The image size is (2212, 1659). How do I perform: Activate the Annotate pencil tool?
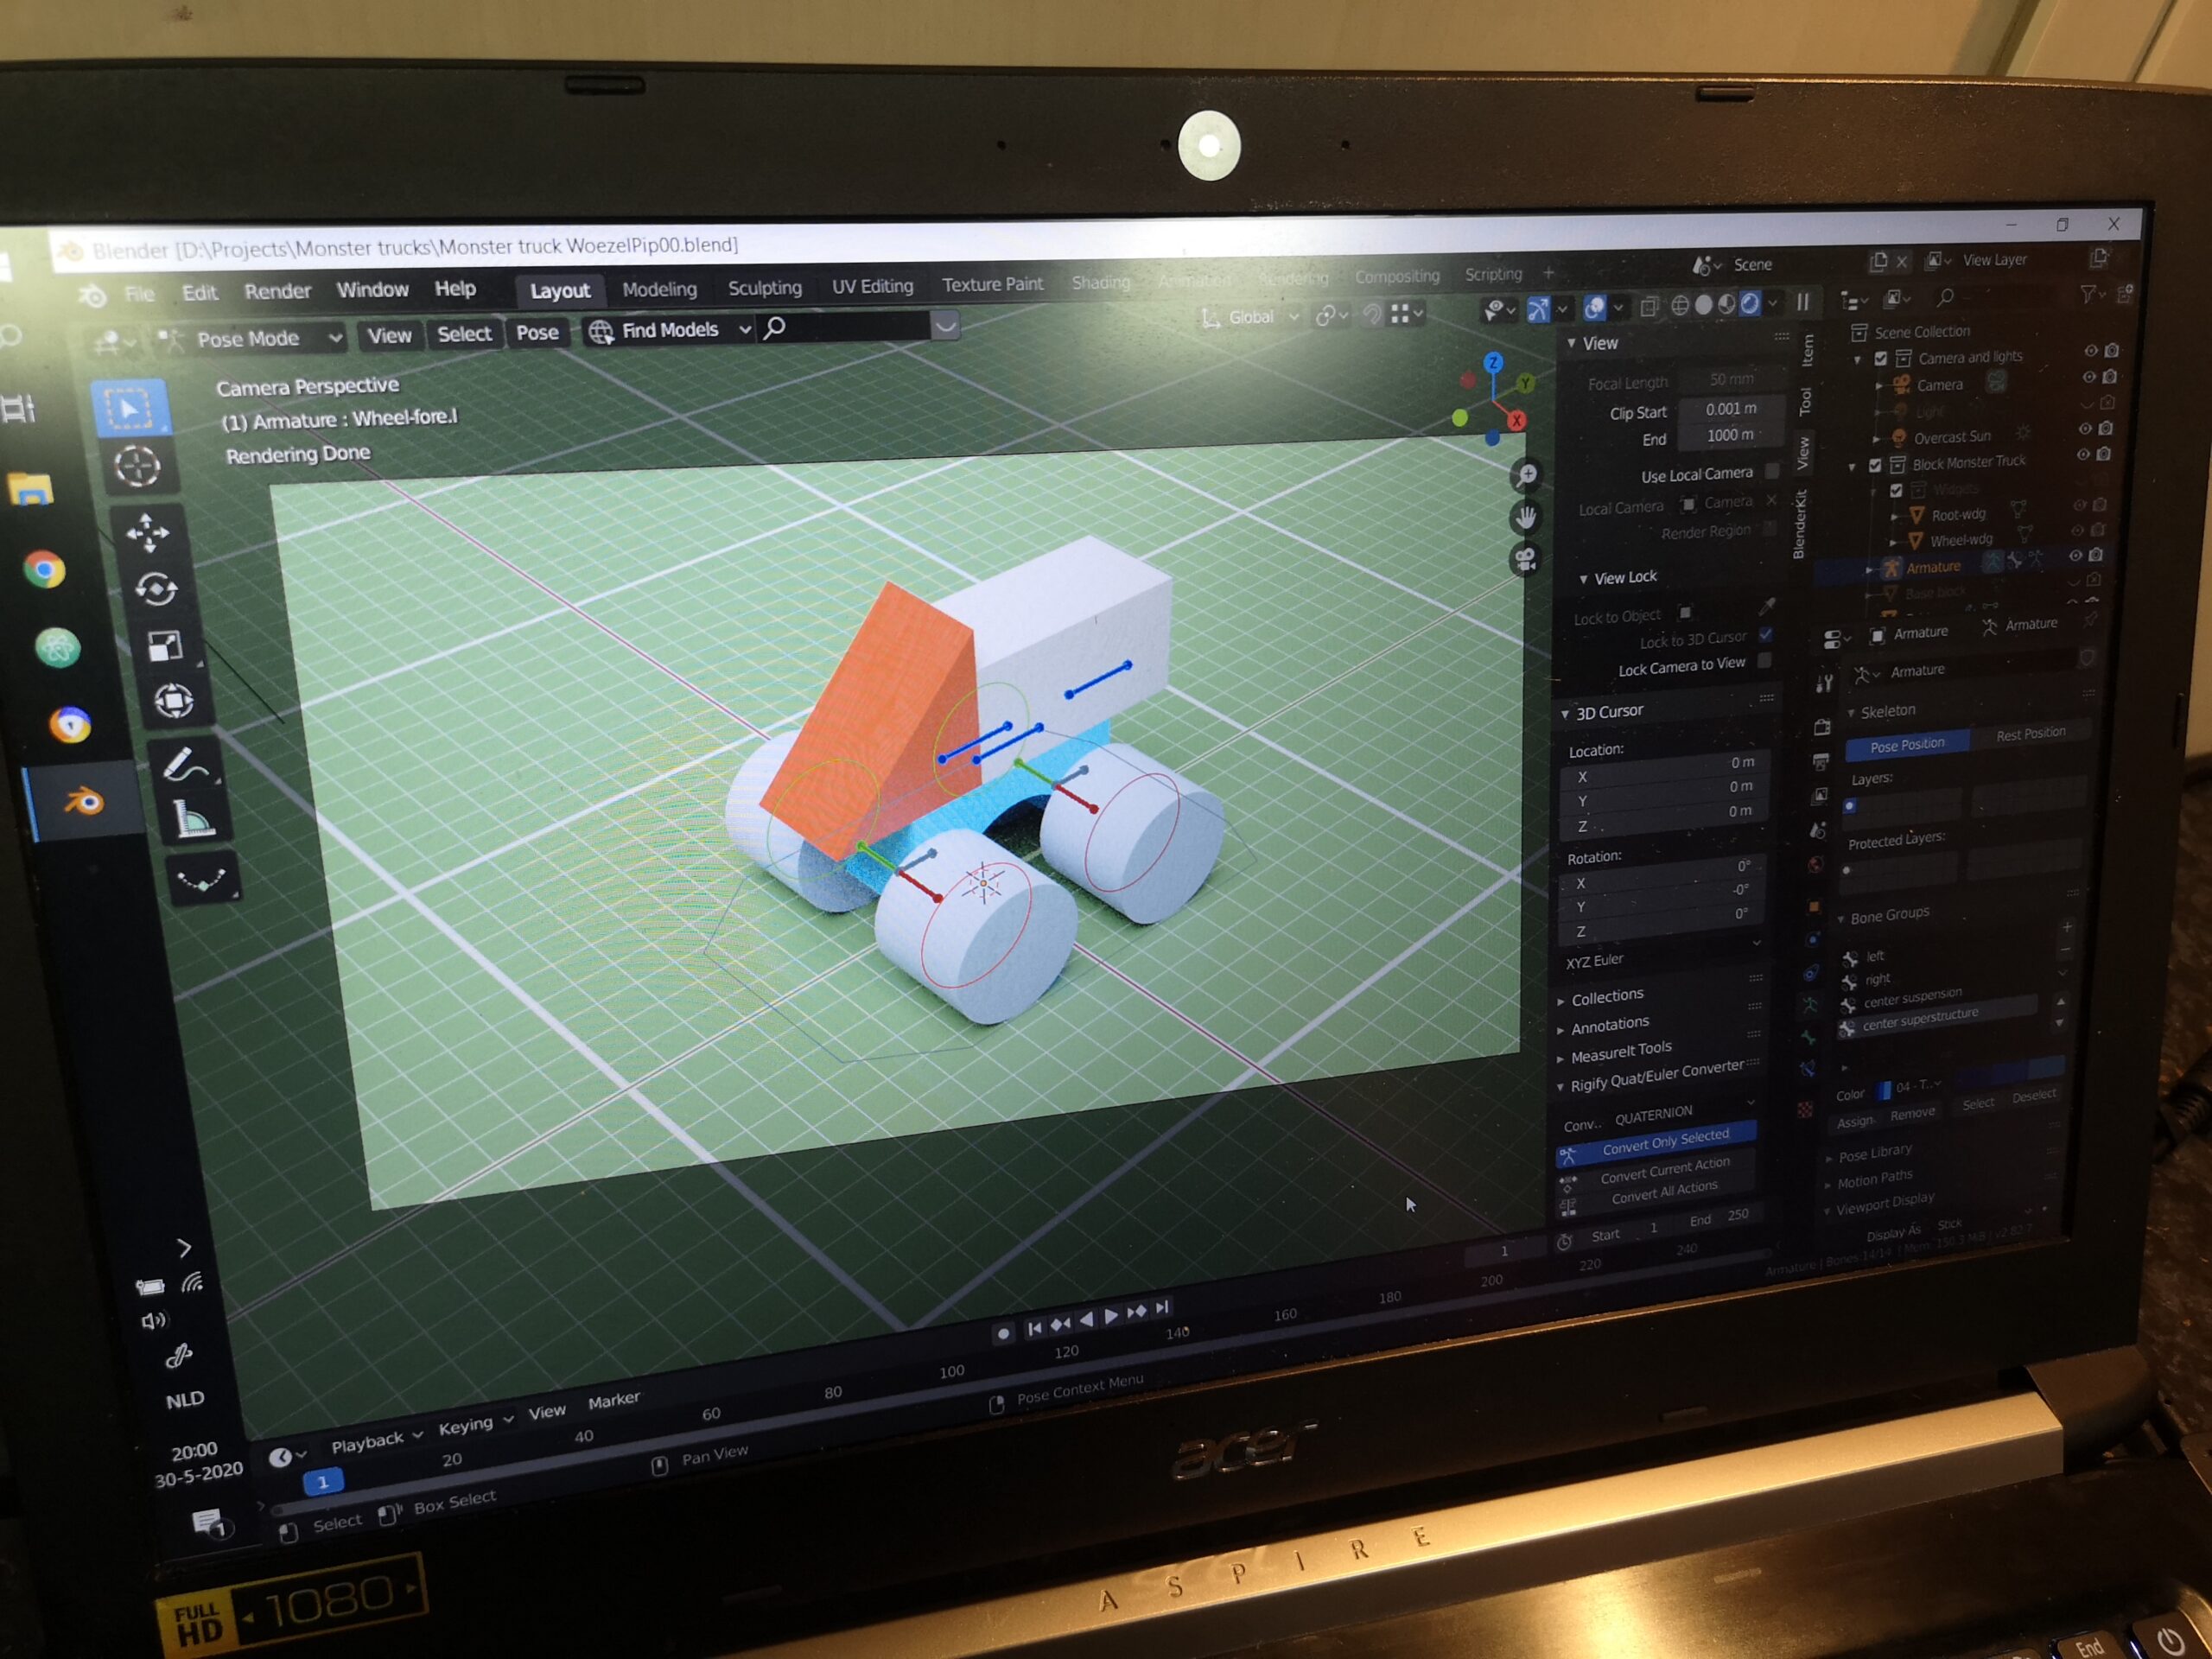(x=186, y=765)
